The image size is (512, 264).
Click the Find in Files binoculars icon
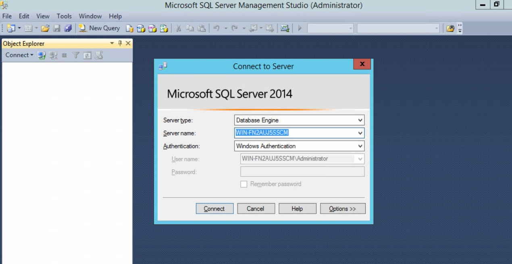450,28
